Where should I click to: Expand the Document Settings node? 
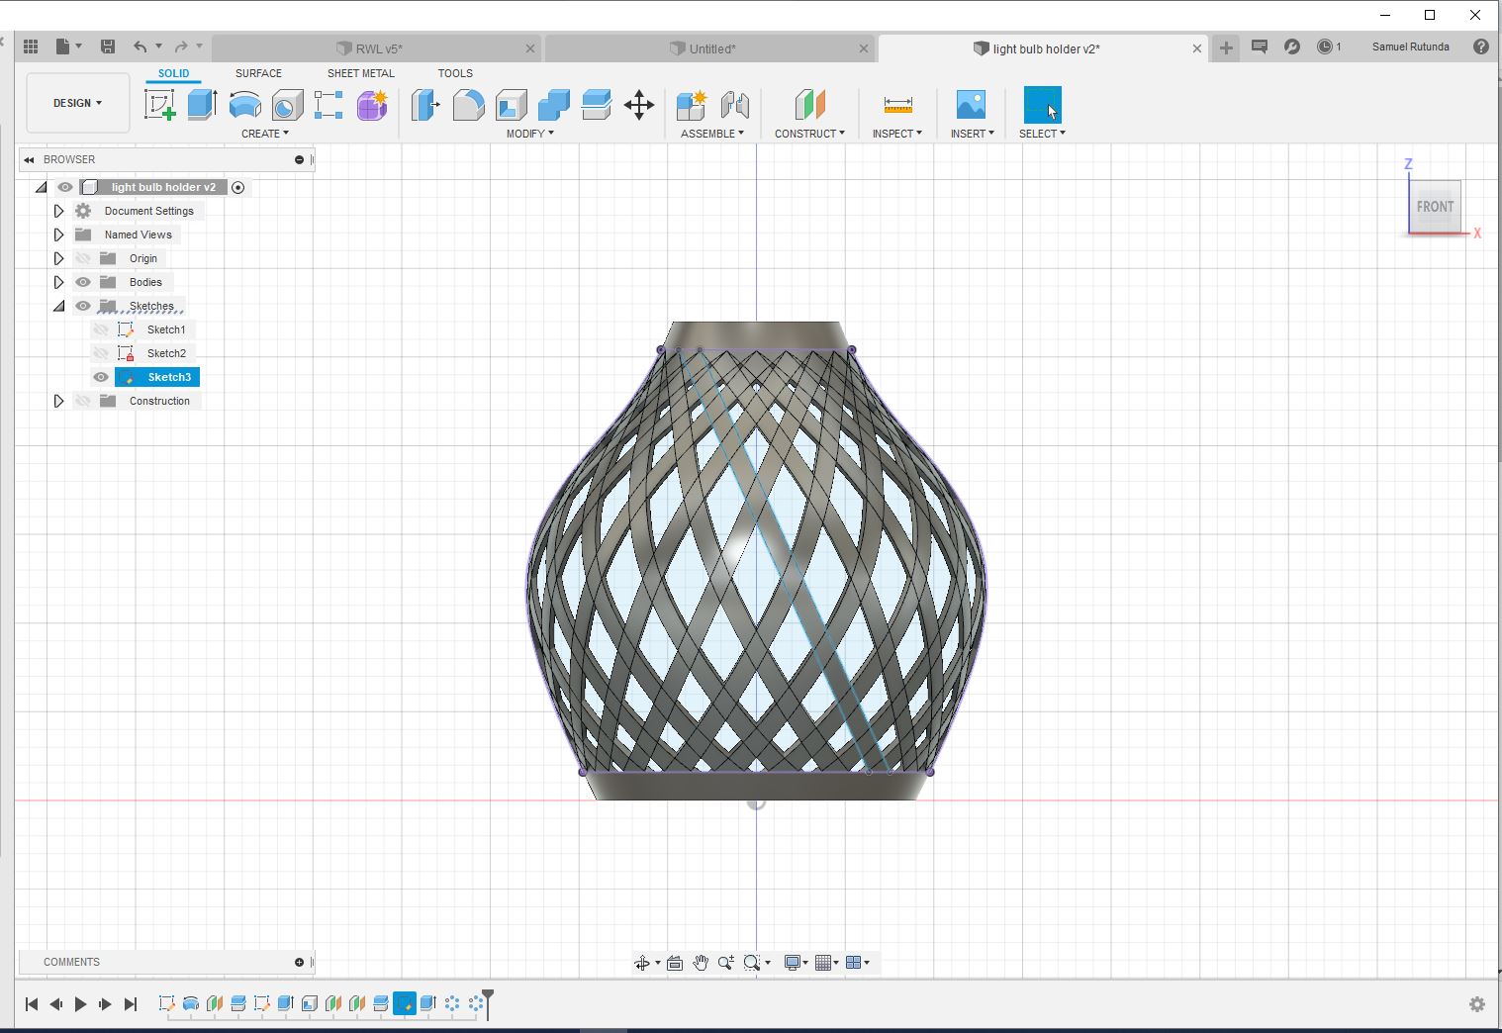click(x=58, y=211)
